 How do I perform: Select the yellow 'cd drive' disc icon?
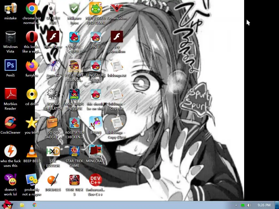(32, 94)
